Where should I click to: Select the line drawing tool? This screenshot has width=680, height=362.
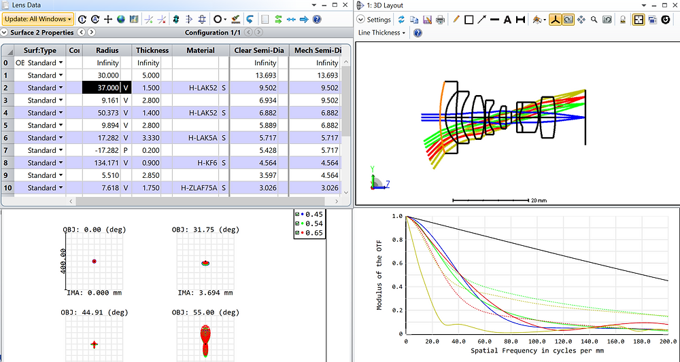pos(494,20)
